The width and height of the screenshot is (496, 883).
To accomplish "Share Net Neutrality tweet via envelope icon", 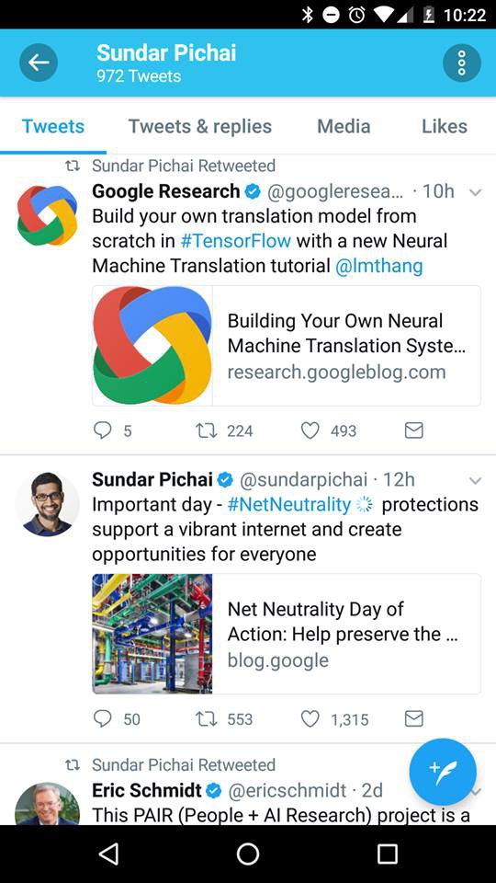I will pos(414,719).
